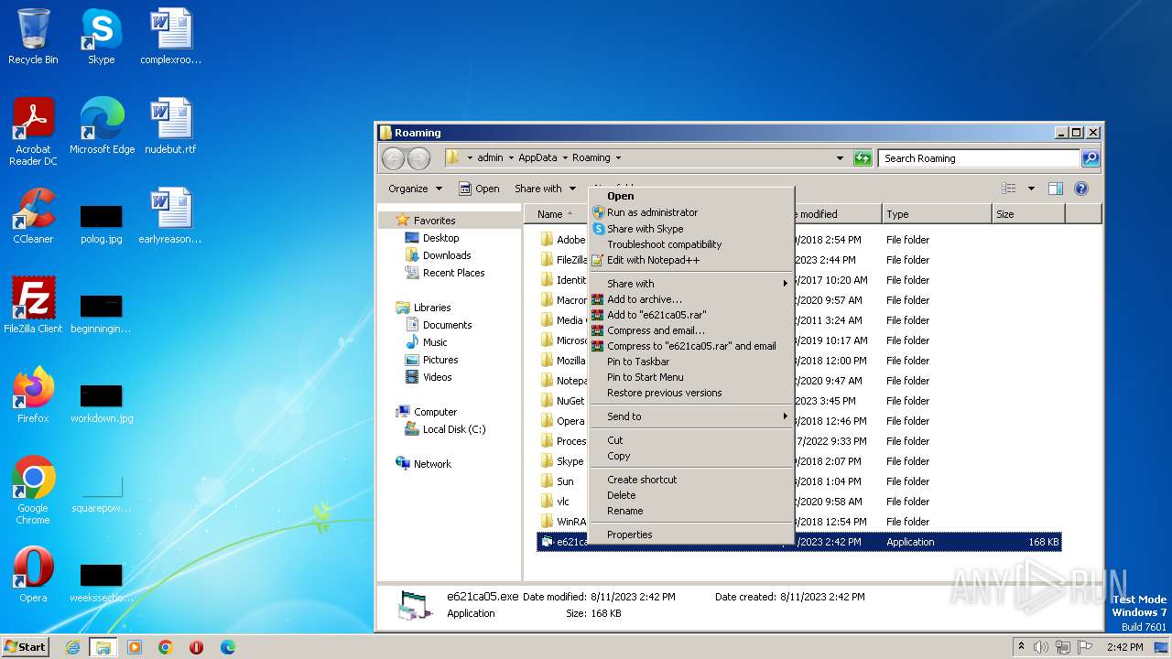The height and width of the screenshot is (659, 1172).
Task: Click the Windows Media Player taskbar icon
Action: click(x=135, y=647)
